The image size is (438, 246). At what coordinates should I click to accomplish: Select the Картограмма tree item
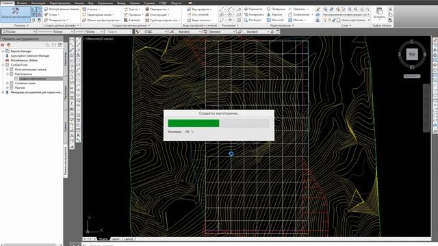tap(23, 74)
